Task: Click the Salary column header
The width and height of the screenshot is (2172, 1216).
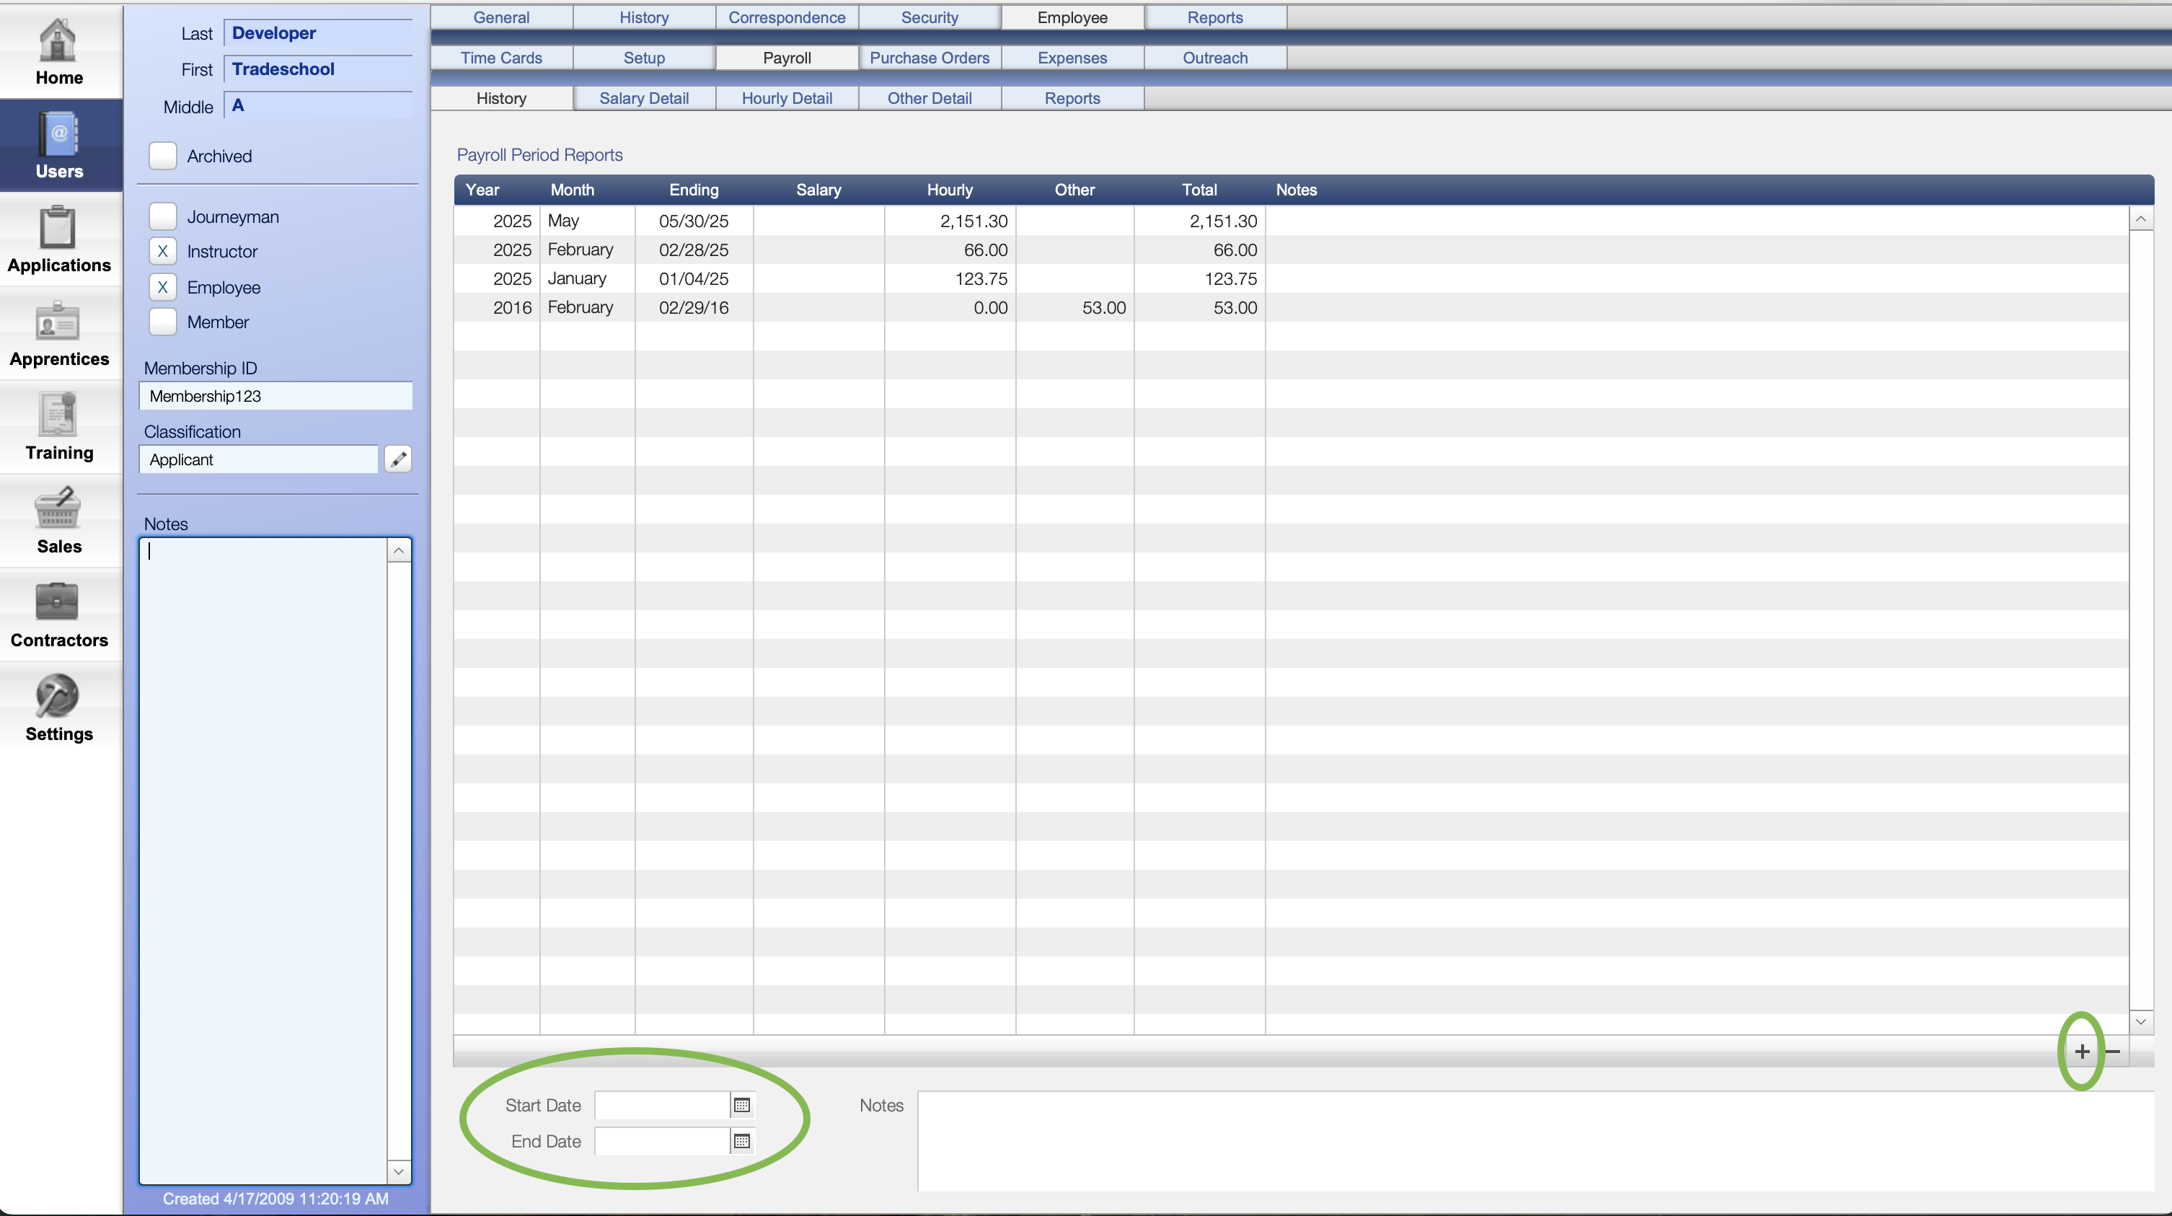Action: coord(818,190)
